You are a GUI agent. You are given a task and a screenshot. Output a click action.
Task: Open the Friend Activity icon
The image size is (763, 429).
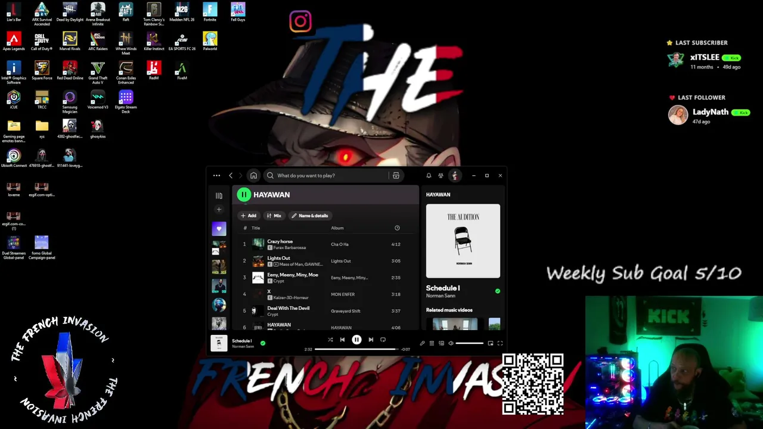441,176
